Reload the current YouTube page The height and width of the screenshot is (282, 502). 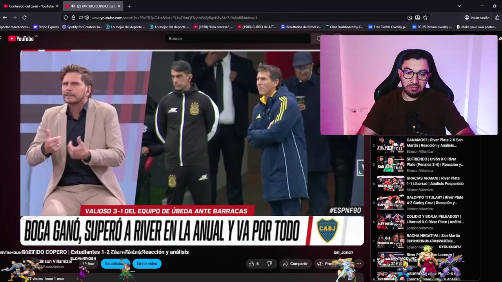[24, 18]
